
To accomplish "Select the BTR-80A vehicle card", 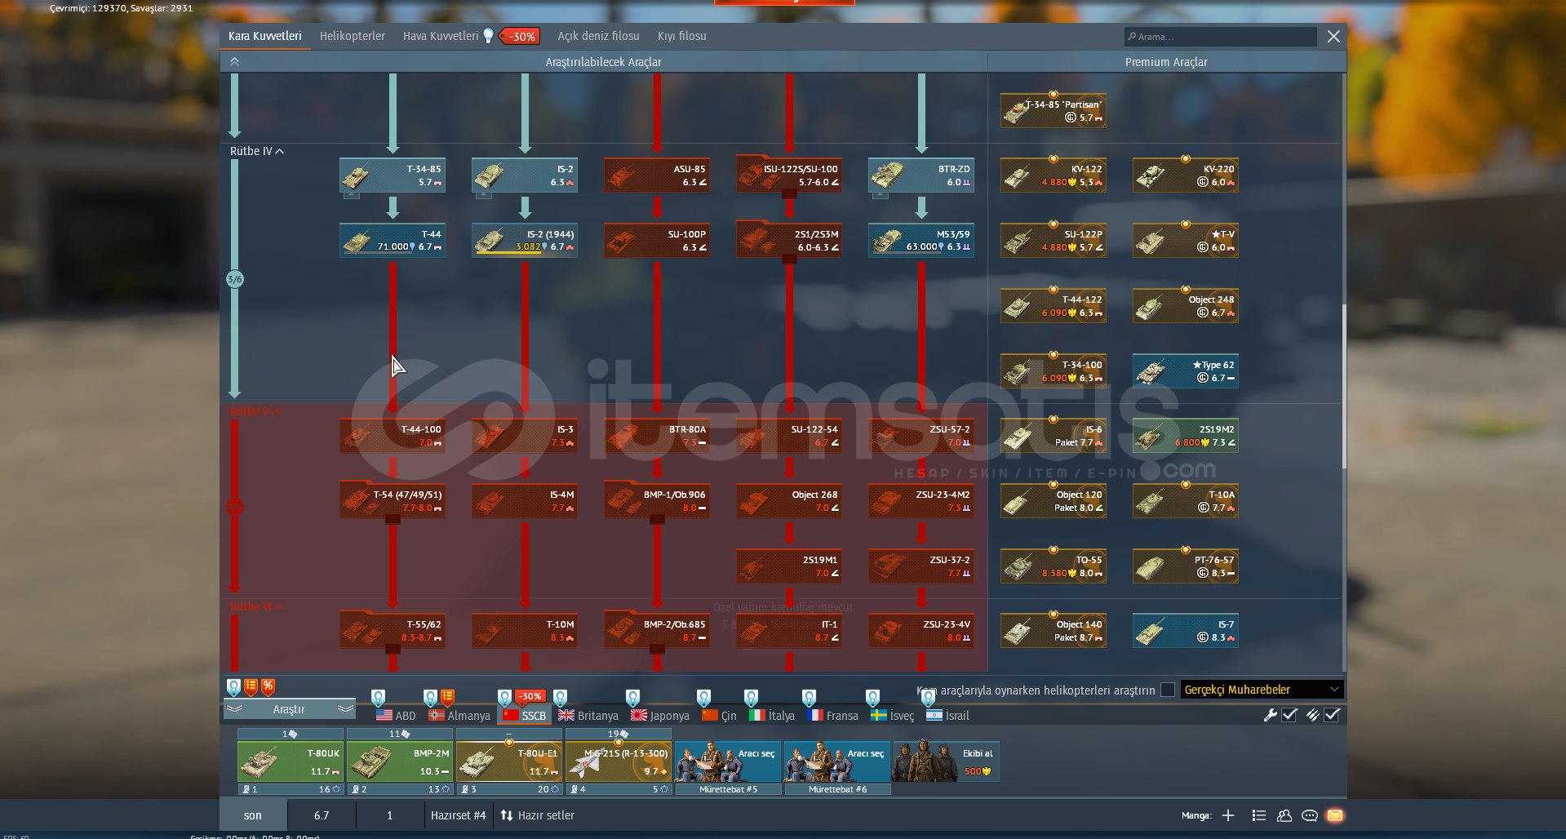I will [657, 436].
